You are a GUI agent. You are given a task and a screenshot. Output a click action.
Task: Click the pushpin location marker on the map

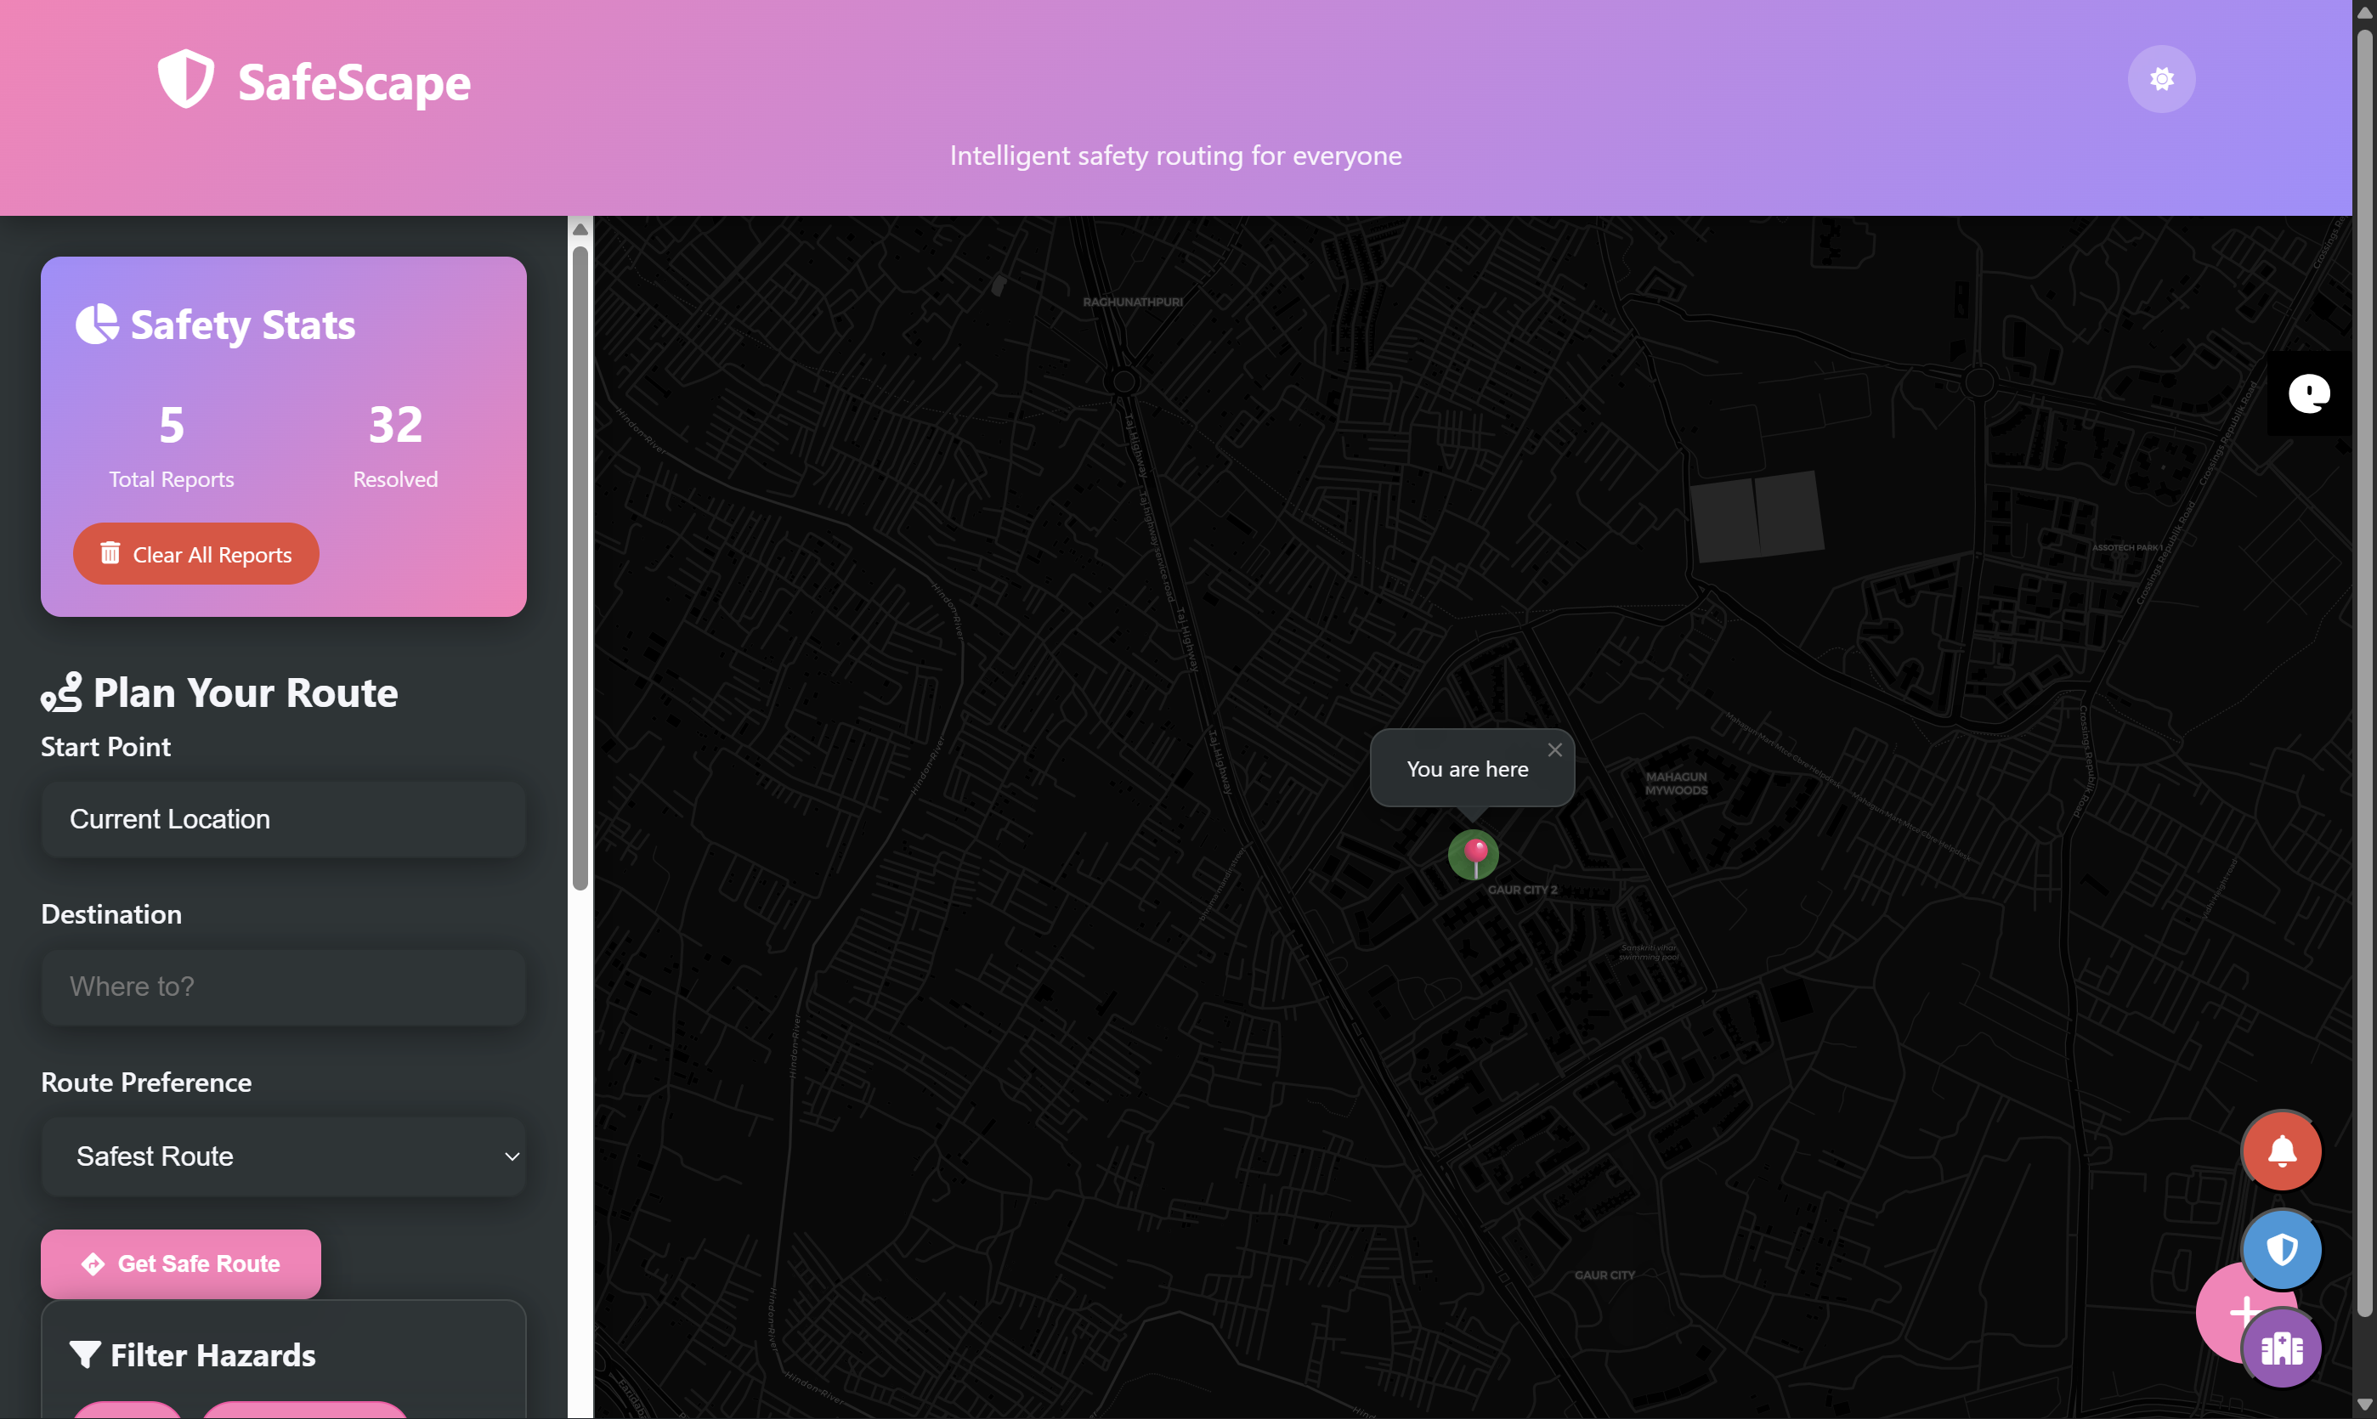click(1474, 854)
